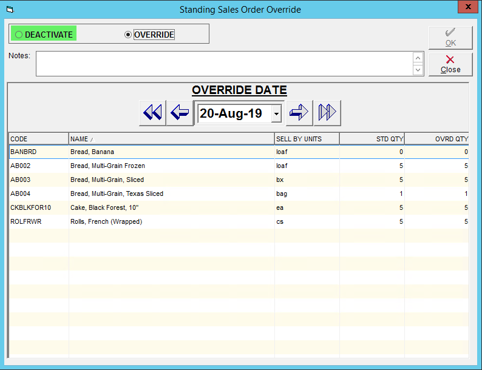Click the bx unit cell for AB003
Viewport: 482px width, 370px height.
(307, 180)
